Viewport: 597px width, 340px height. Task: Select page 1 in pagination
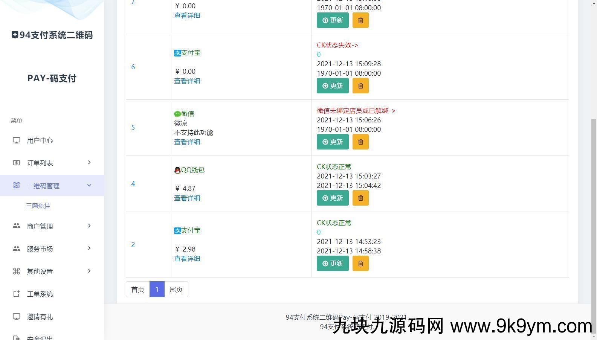157,290
